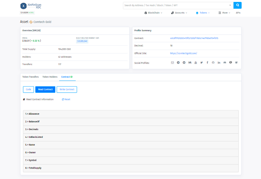Open the Discord social profile icon
This screenshot has height=179, width=261.
tap(224, 62)
